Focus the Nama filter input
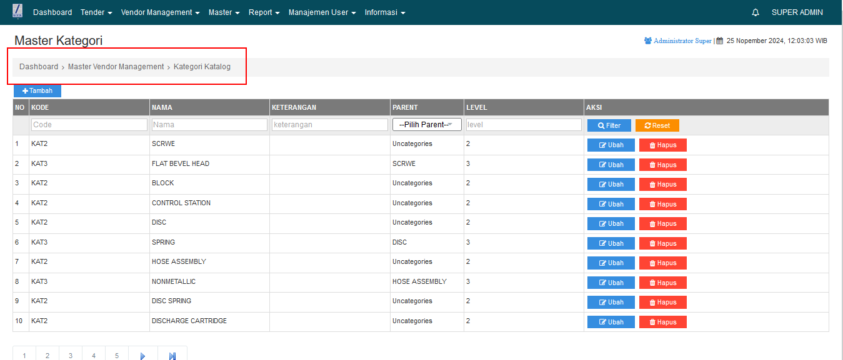 [209, 125]
